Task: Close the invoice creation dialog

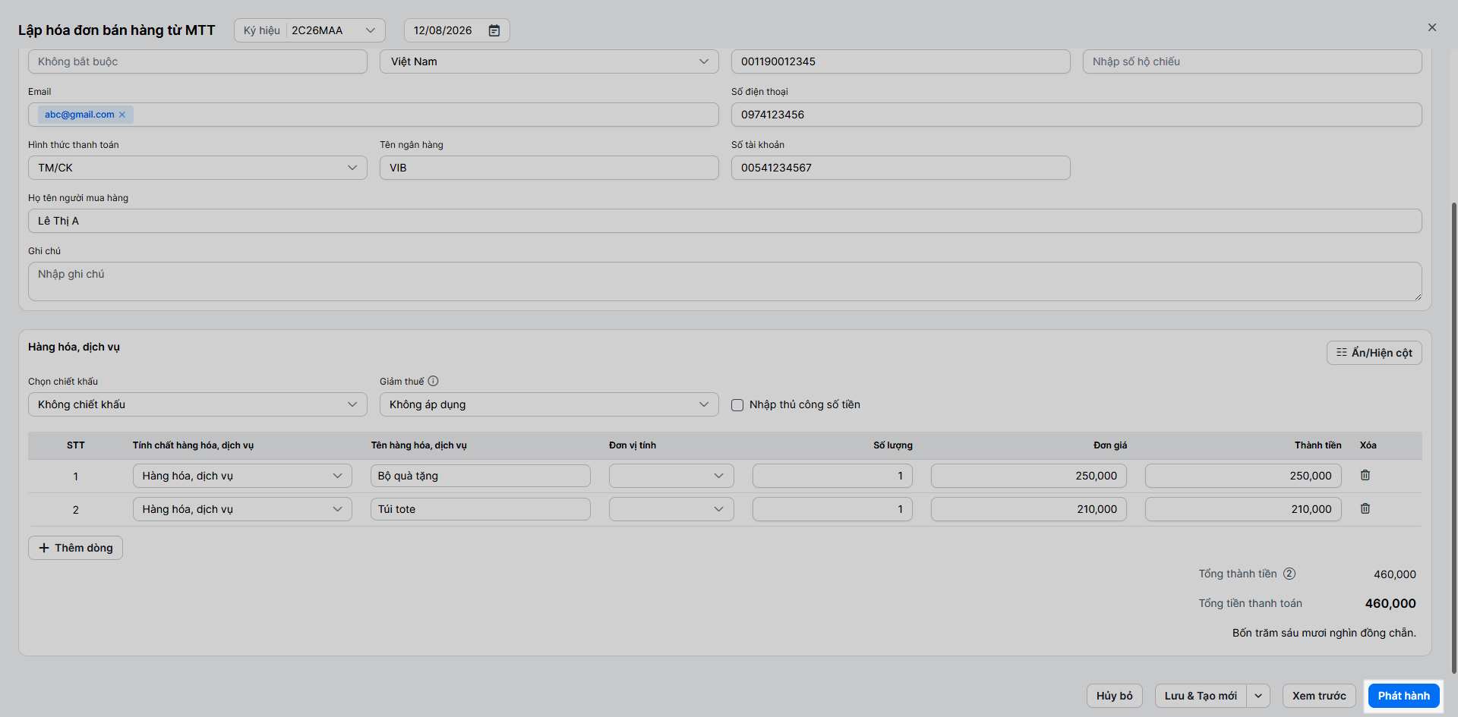Action: [x=1432, y=27]
